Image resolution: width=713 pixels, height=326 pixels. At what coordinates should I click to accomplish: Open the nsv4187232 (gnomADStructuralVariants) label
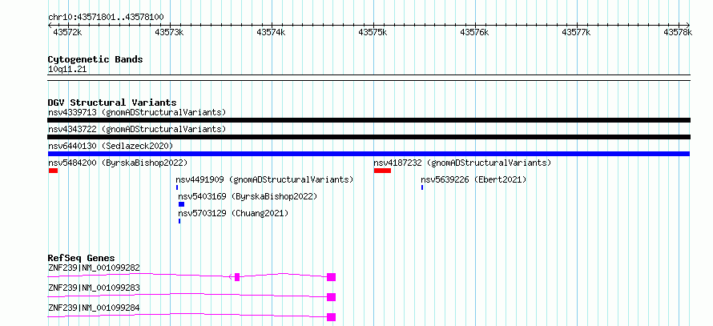point(462,163)
